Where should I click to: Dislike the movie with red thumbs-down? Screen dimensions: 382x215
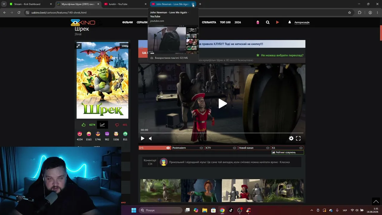(x=117, y=125)
